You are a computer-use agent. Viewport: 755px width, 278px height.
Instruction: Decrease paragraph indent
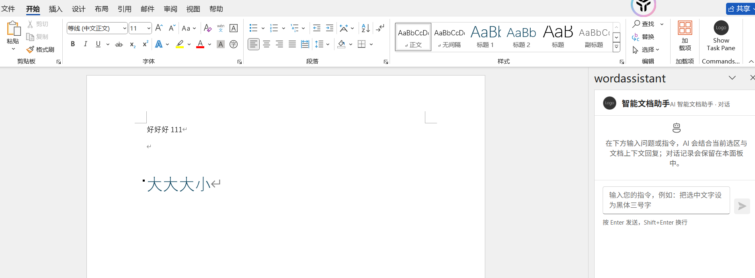pos(317,28)
